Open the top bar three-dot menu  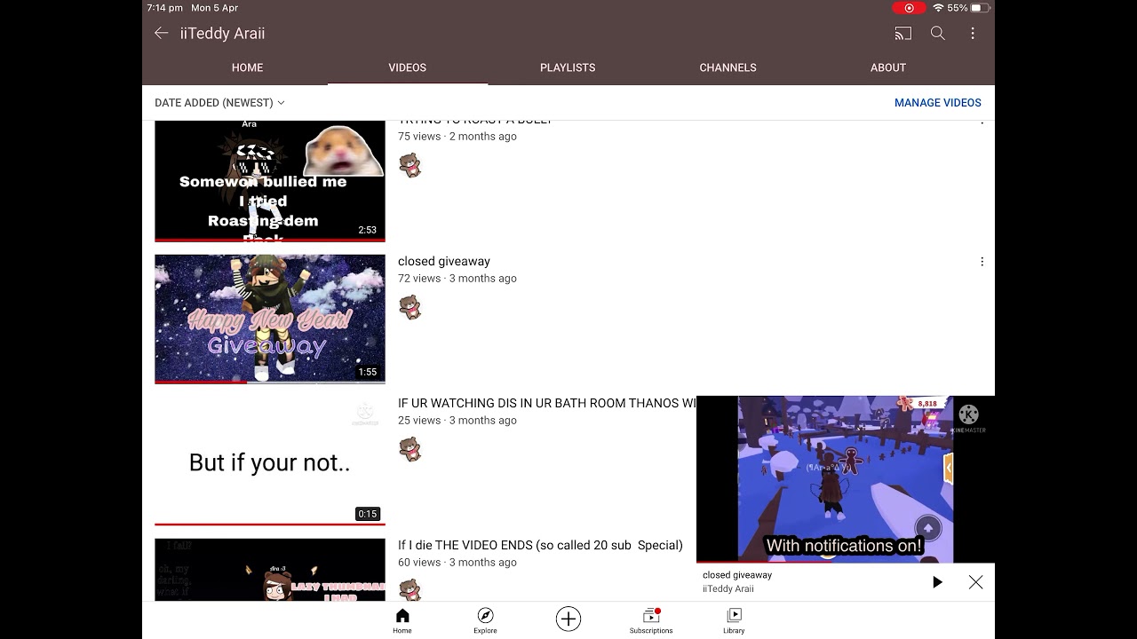point(973,34)
